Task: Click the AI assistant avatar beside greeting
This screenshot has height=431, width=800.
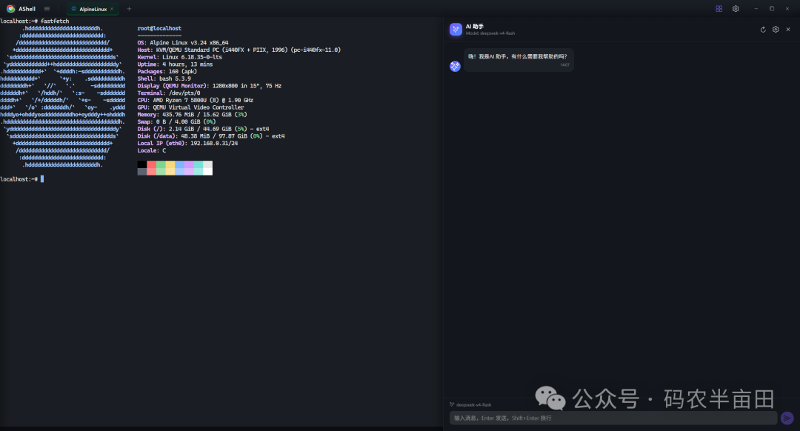Action: (455, 67)
